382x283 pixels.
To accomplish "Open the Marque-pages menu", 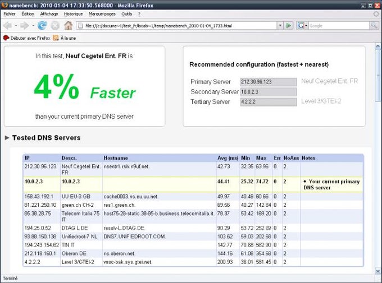I will coord(102,14).
